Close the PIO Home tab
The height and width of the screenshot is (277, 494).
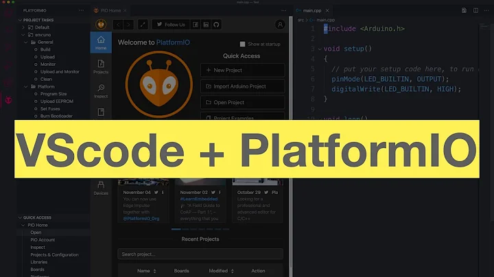pyautogui.click(x=125, y=10)
